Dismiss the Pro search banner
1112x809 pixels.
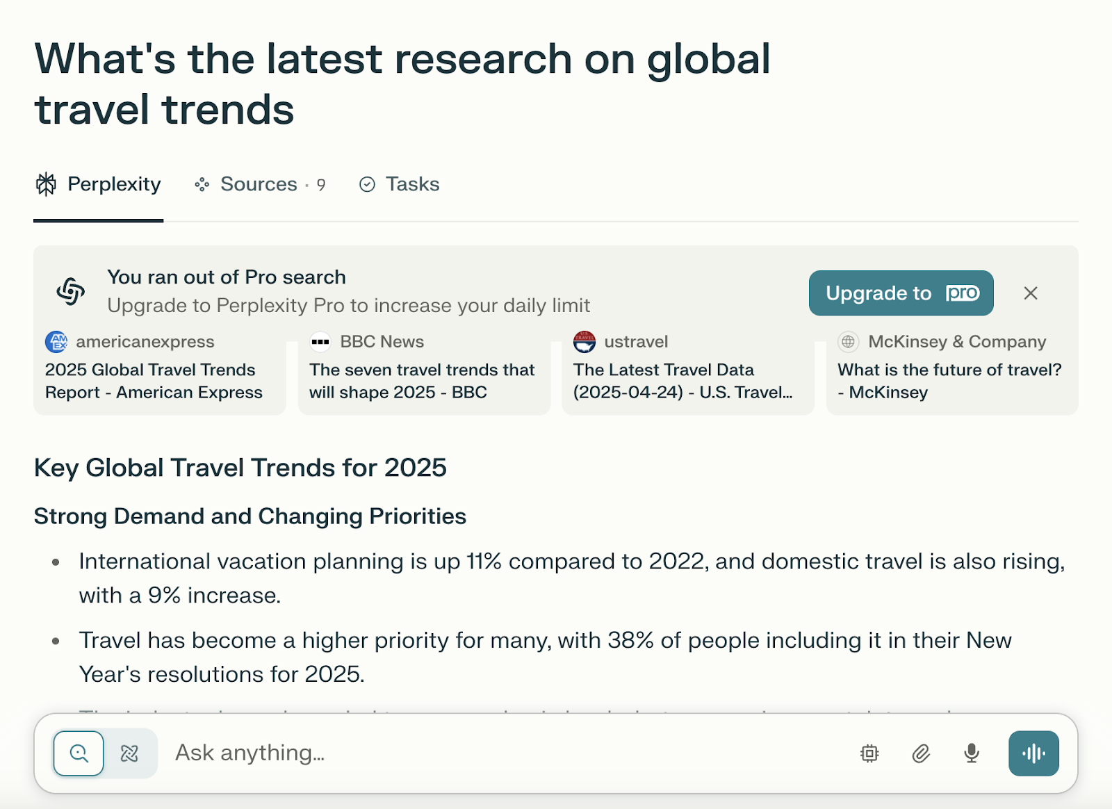1031,293
